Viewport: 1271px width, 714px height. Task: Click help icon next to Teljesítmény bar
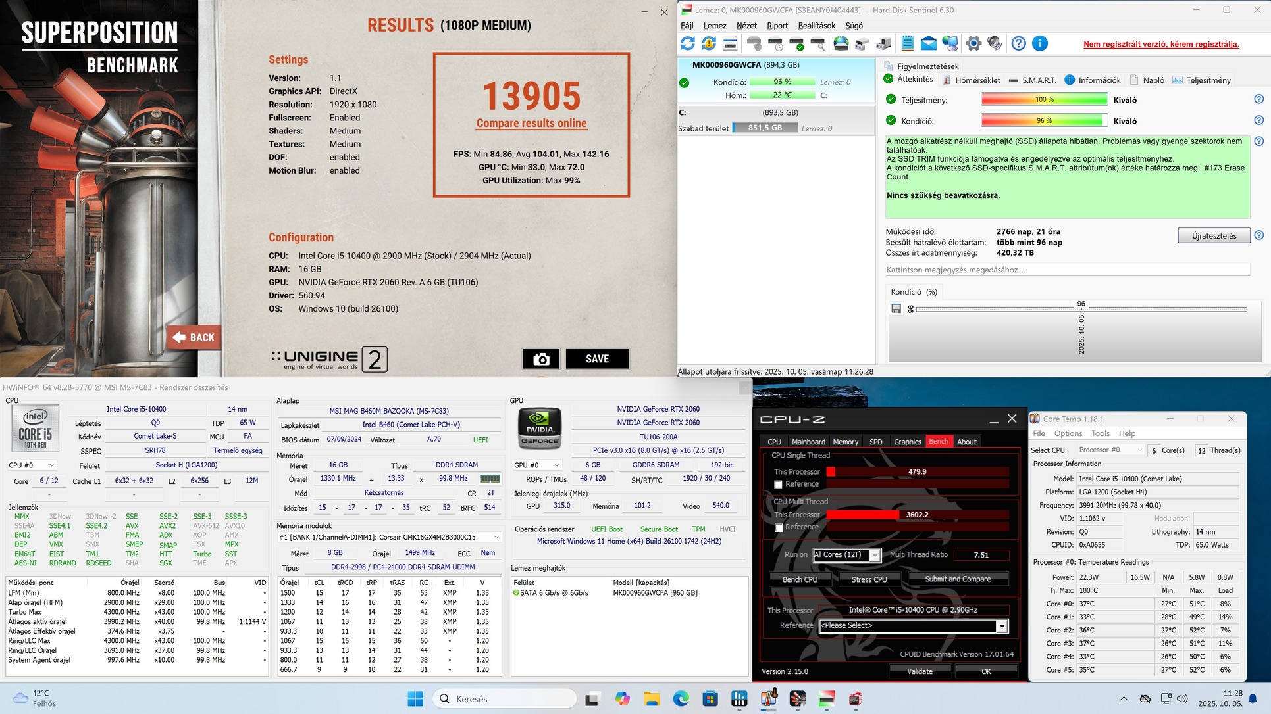click(x=1258, y=99)
